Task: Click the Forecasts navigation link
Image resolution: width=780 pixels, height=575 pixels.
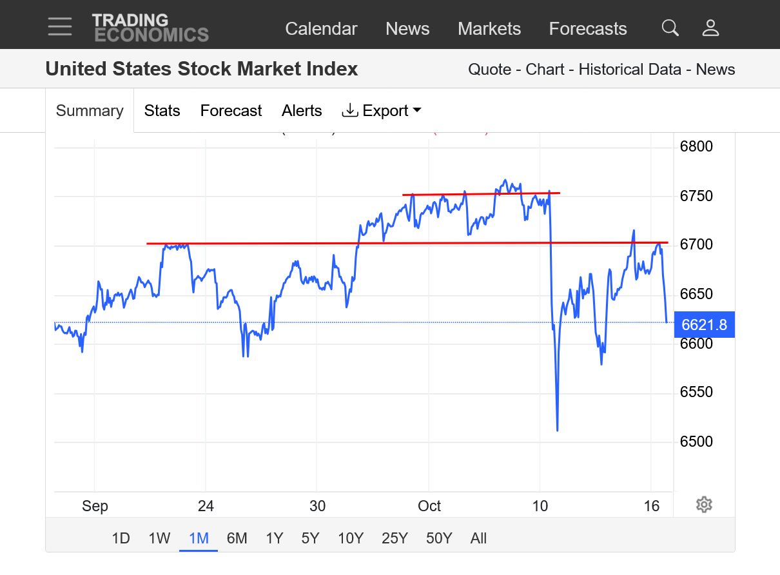Action: [588, 29]
